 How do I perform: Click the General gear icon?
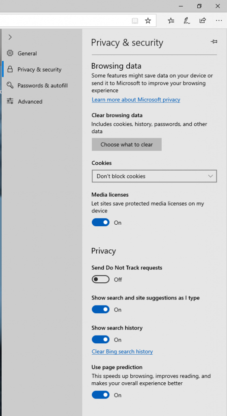pyautogui.click(x=10, y=53)
